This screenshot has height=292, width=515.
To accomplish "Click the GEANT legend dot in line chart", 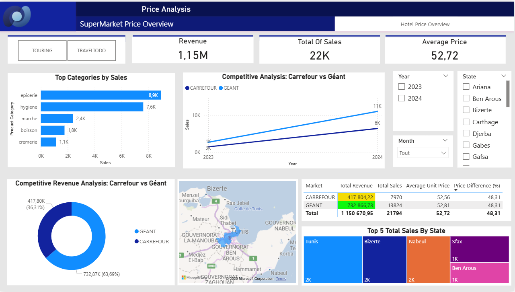I will [221, 88].
